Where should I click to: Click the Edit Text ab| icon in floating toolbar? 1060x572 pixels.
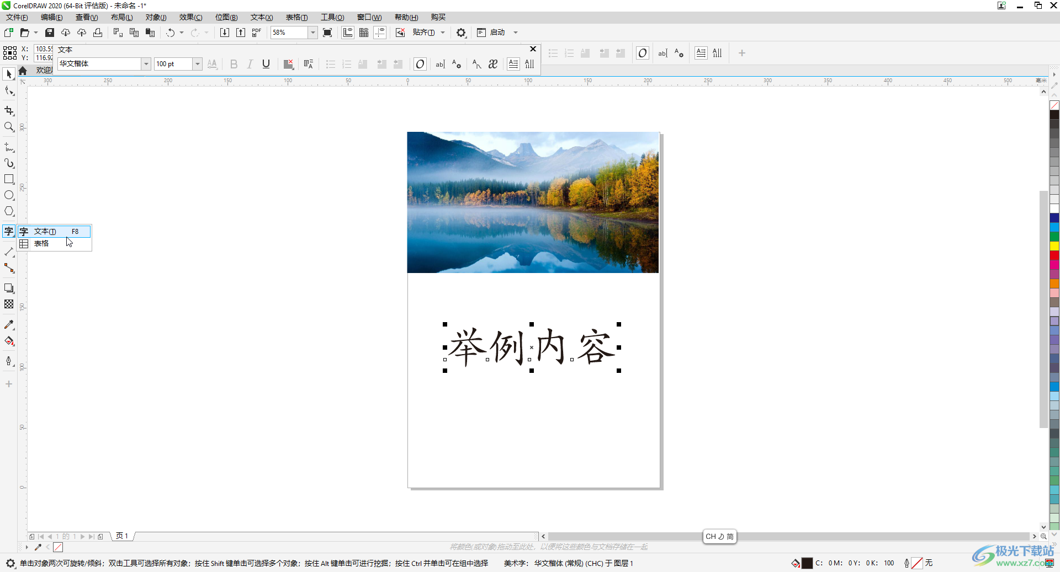[440, 64]
